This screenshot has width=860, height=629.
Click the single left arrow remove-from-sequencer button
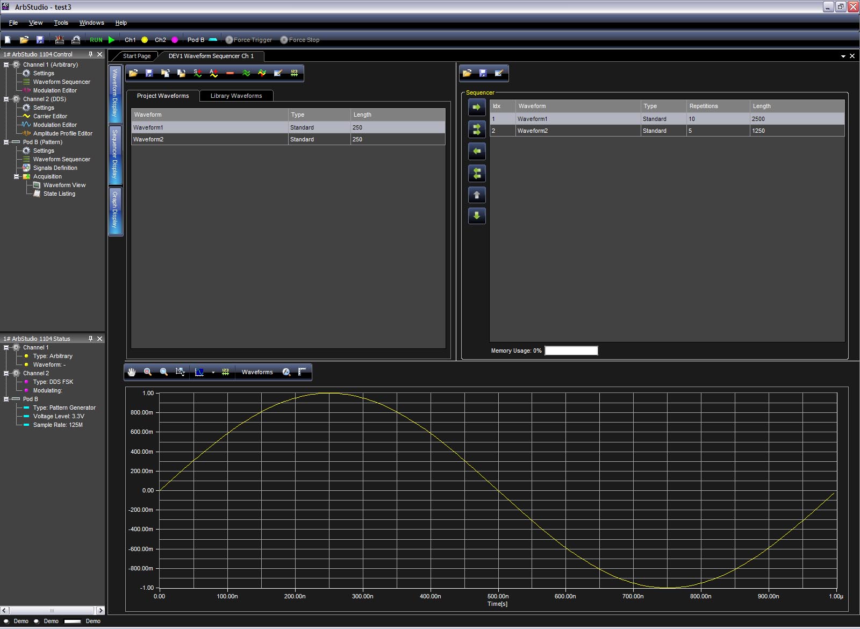477,151
